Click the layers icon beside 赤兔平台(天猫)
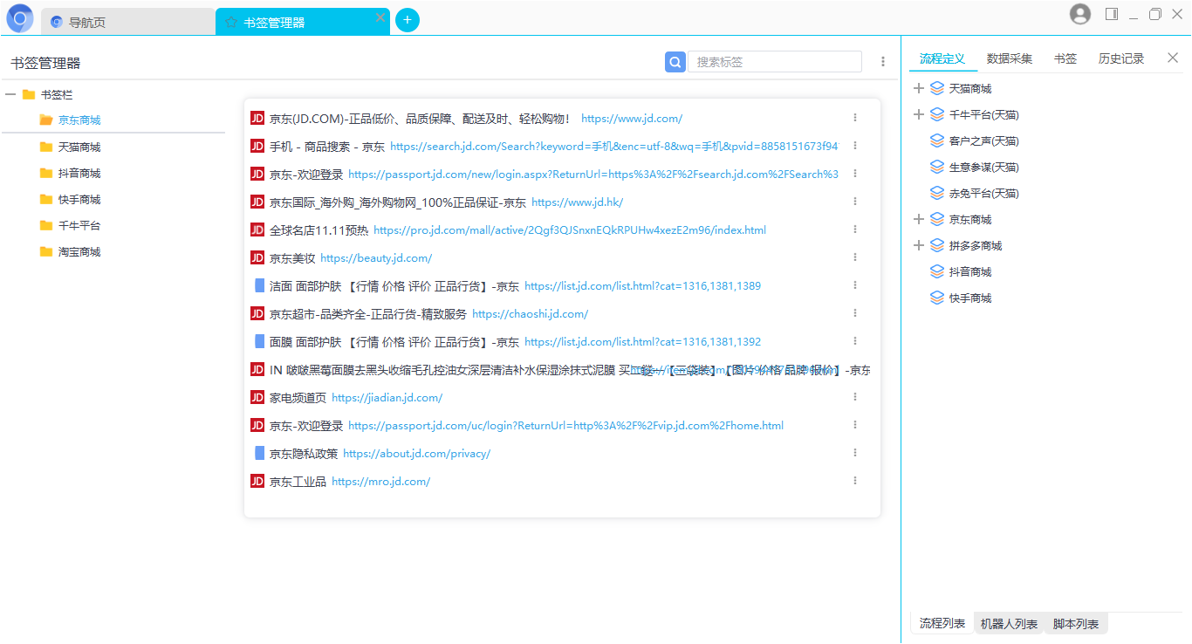 (x=937, y=193)
